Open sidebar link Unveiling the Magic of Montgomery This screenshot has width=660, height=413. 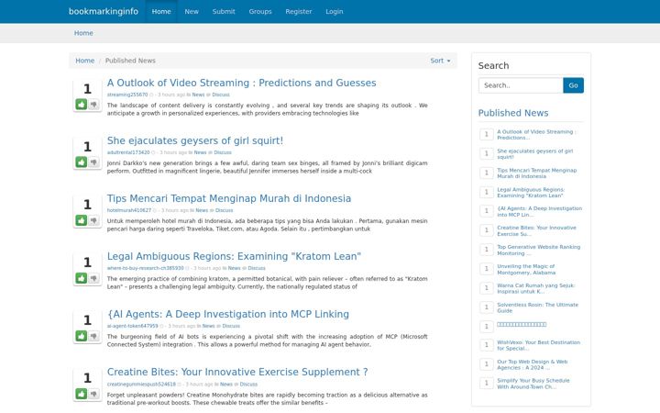pos(526,269)
